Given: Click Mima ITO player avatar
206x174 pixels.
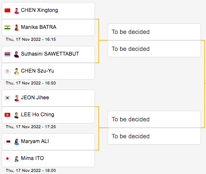Looking at the screenshot, I should (x=17, y=159).
